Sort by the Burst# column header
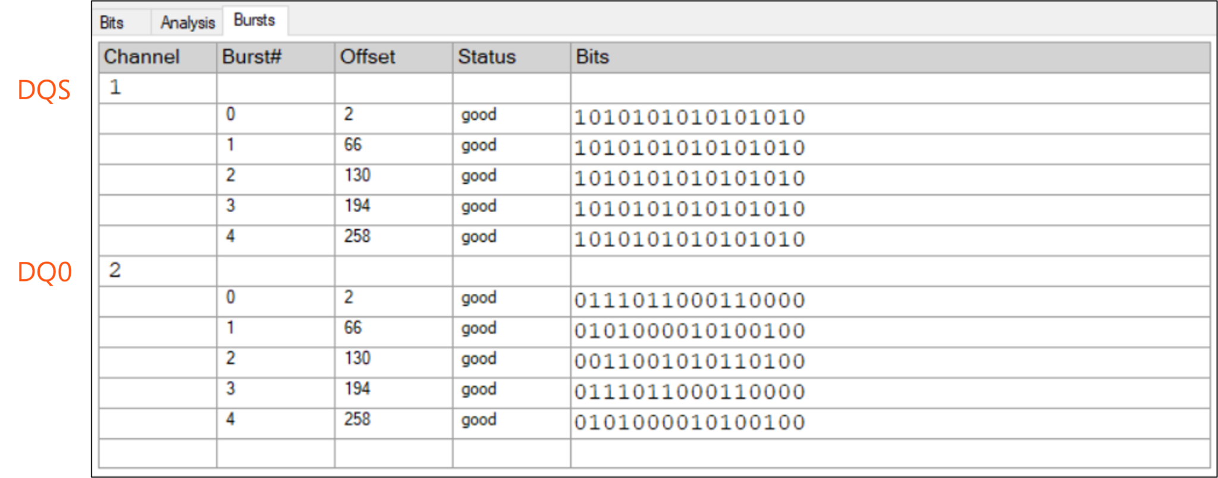The height and width of the screenshot is (478, 1218). (252, 57)
